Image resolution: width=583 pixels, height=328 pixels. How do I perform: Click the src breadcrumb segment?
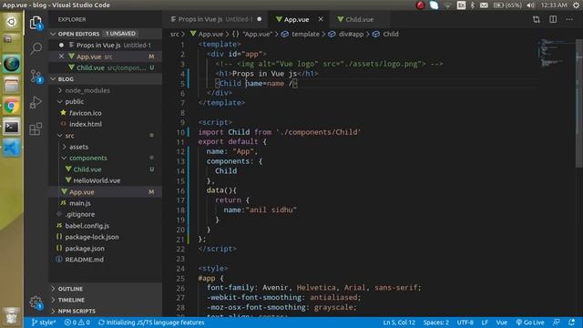pyautogui.click(x=174, y=34)
